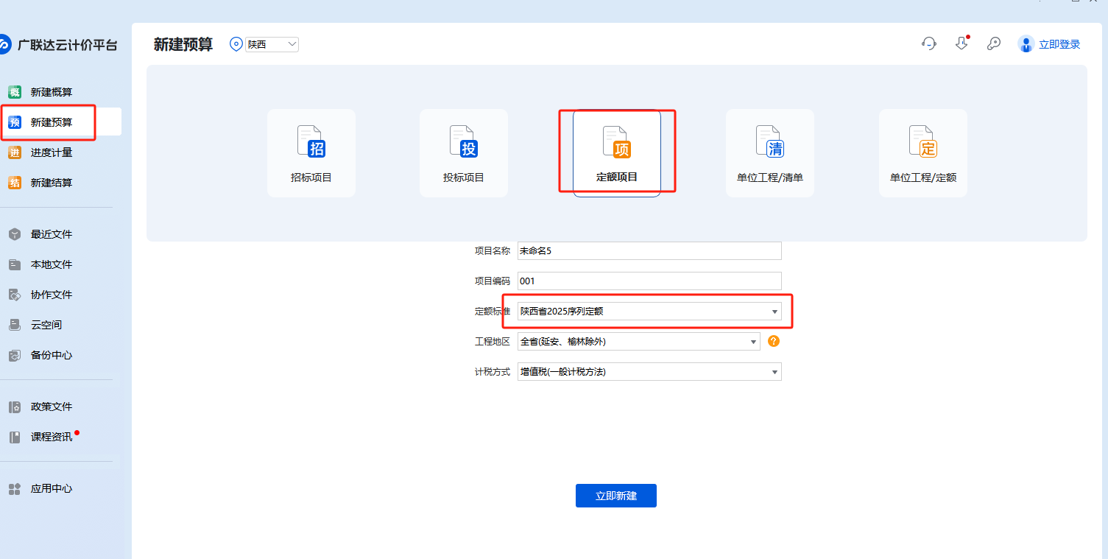Click the 立即新建 button
This screenshot has height=559, width=1108.
coord(616,496)
